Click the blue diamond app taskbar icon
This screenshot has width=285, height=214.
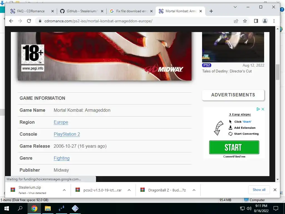(75, 208)
